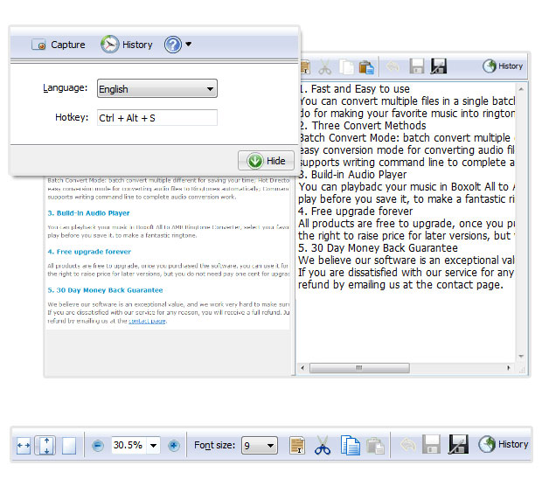Image resolution: width=542 pixels, height=479 pixels.
Task: Click the zoom out minus icon
Action: [98, 446]
